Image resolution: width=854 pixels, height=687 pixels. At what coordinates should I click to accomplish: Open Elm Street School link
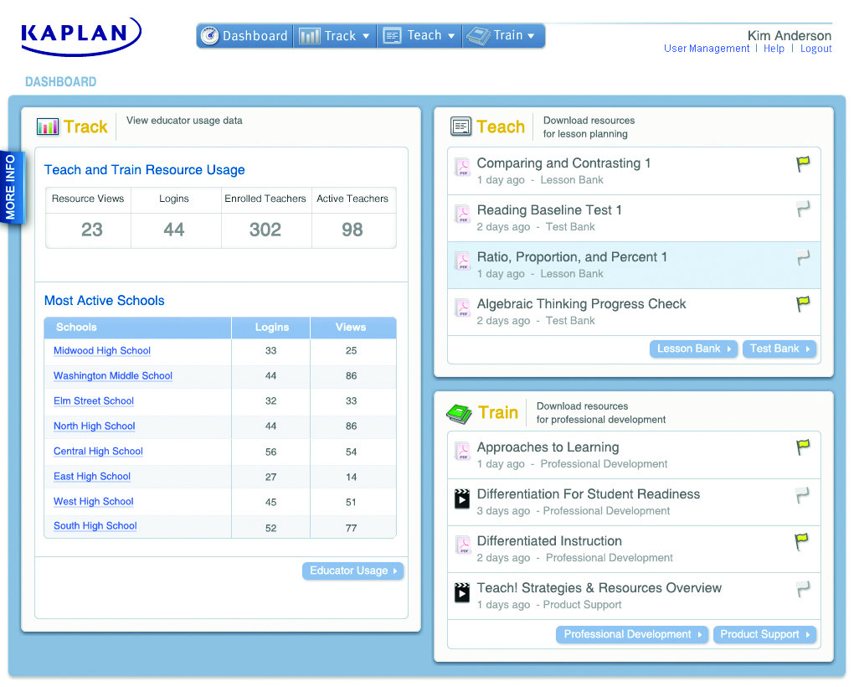coord(94,401)
